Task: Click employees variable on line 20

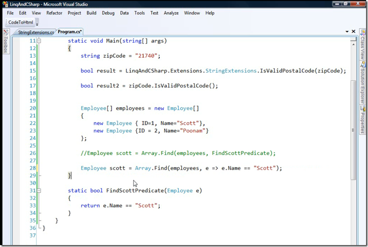Action: (130, 108)
